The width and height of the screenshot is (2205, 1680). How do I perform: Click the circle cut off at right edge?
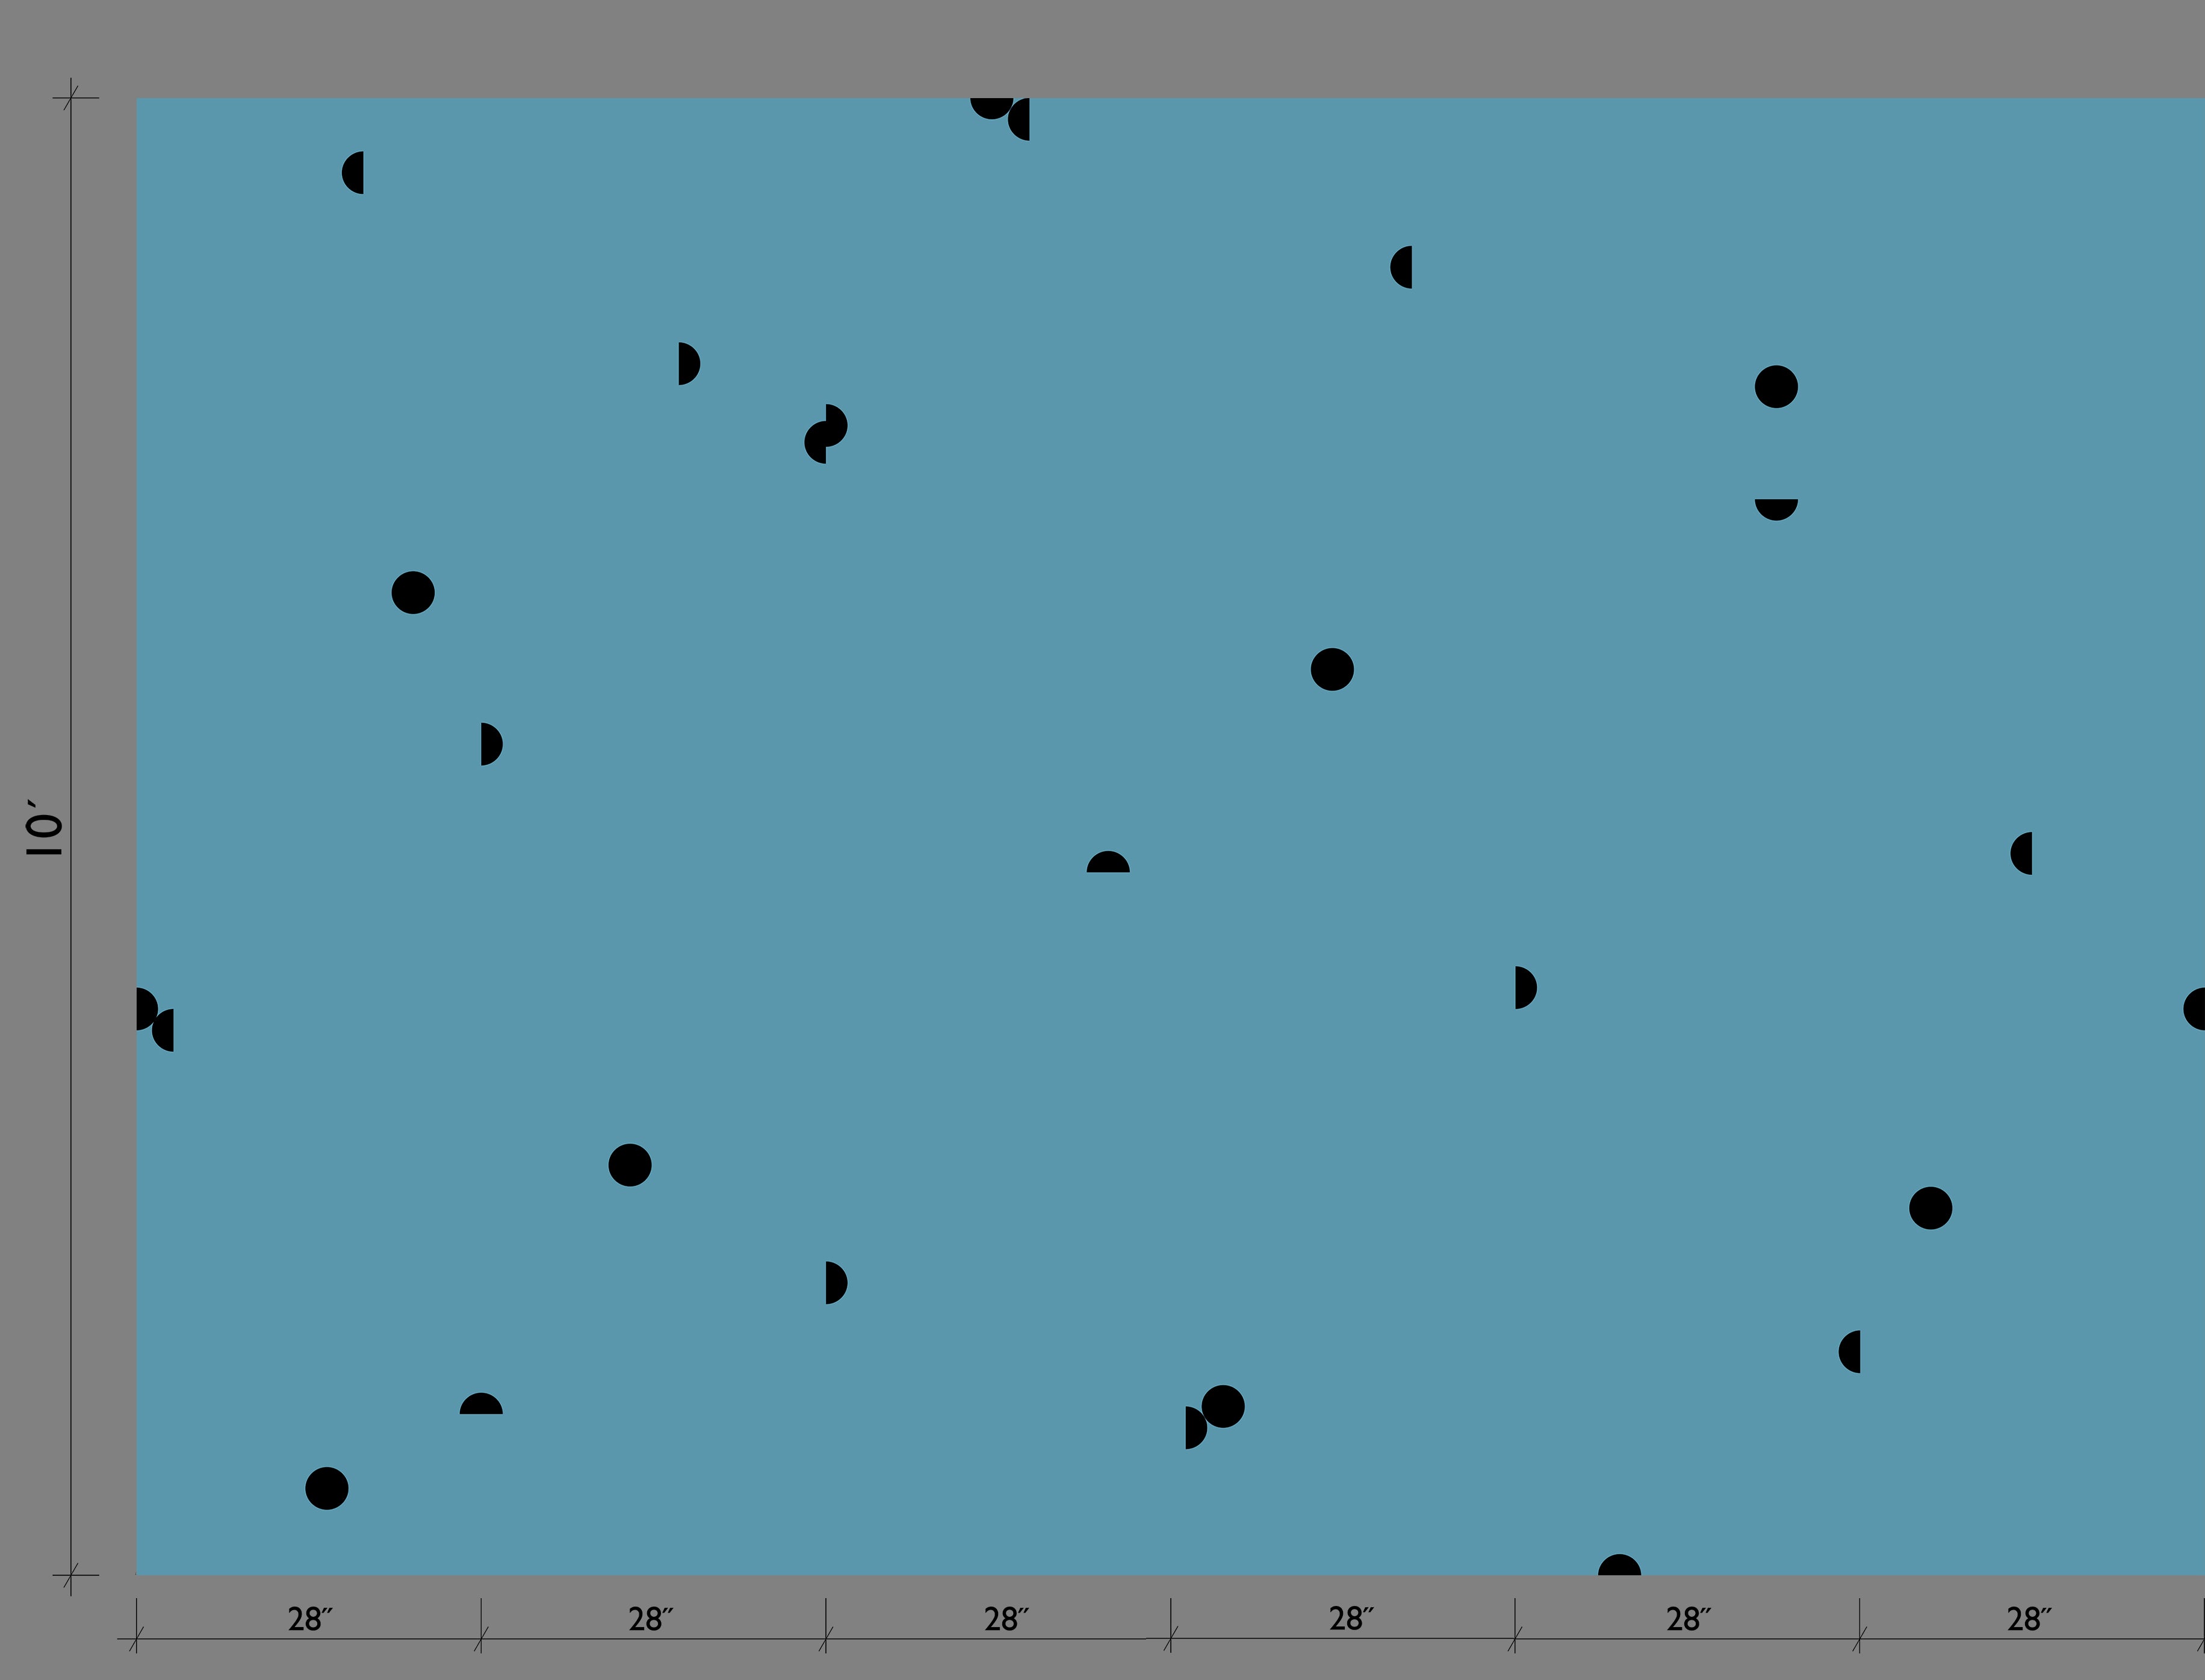tap(2195, 1008)
